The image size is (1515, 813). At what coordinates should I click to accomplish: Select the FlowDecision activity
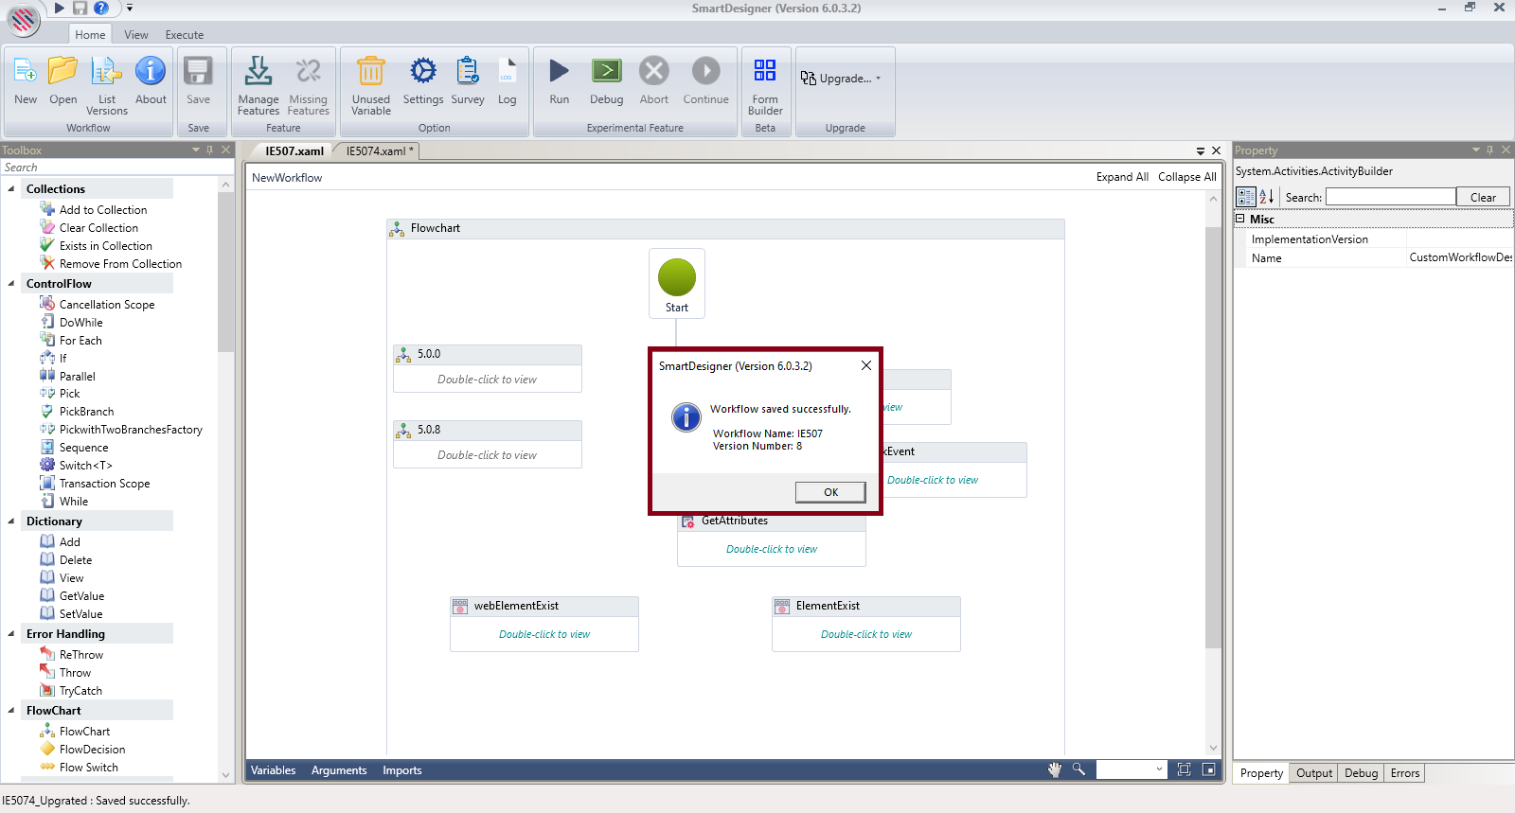[x=92, y=750]
